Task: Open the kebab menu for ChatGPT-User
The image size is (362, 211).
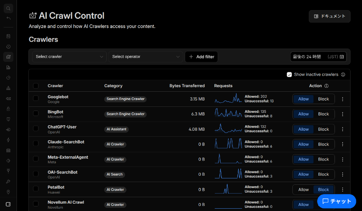Action: click(342, 129)
